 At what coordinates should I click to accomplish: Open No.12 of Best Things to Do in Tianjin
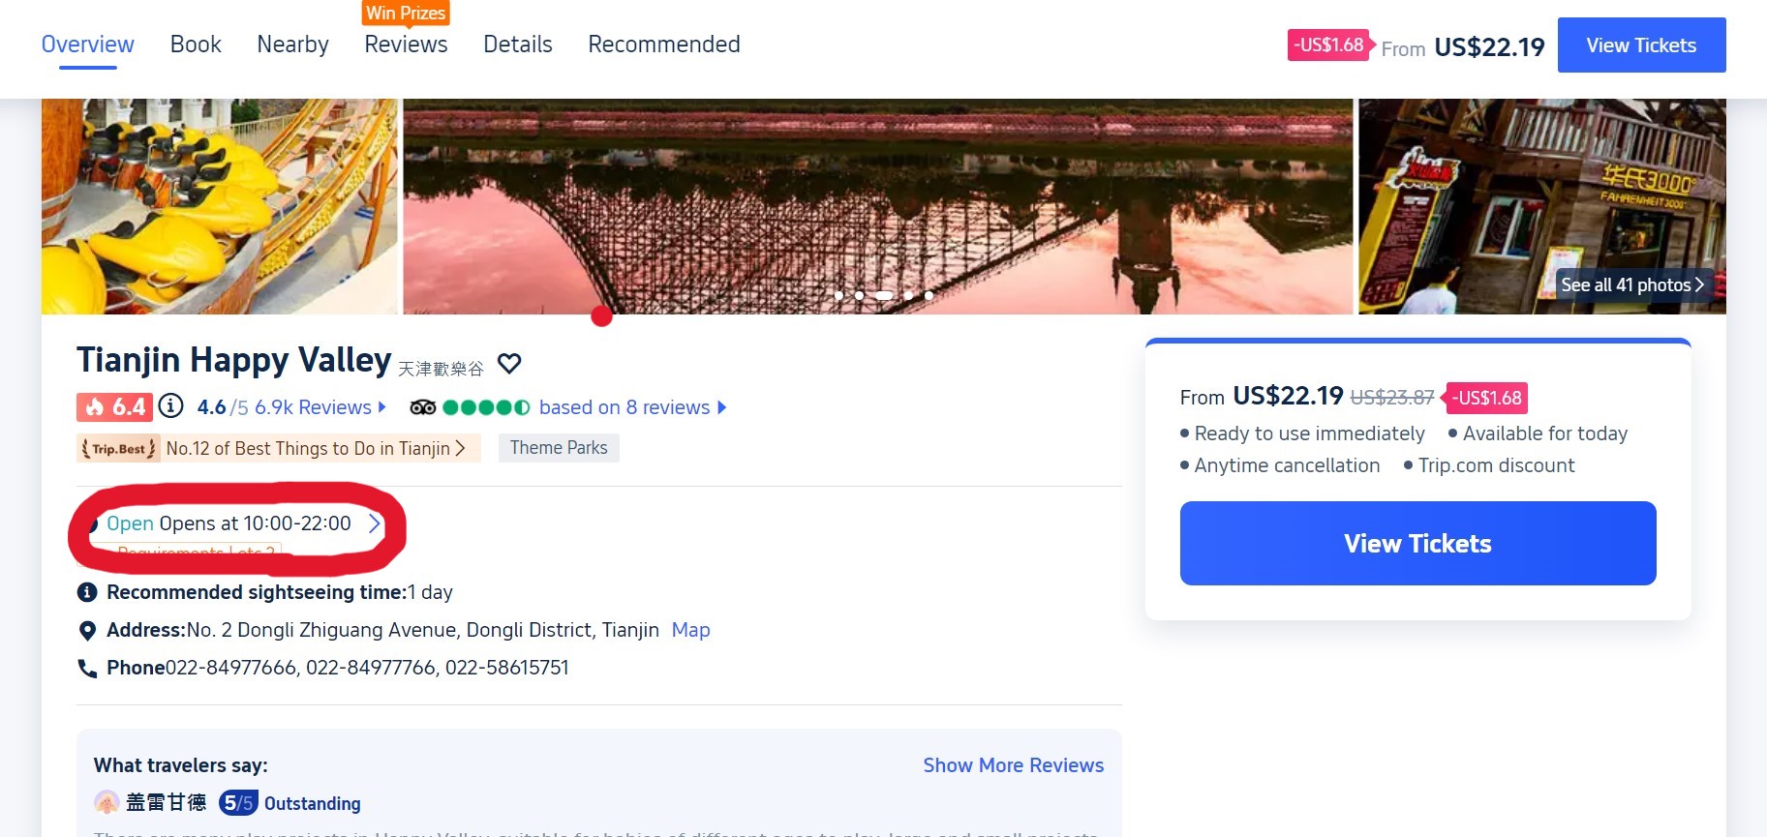pos(308,448)
